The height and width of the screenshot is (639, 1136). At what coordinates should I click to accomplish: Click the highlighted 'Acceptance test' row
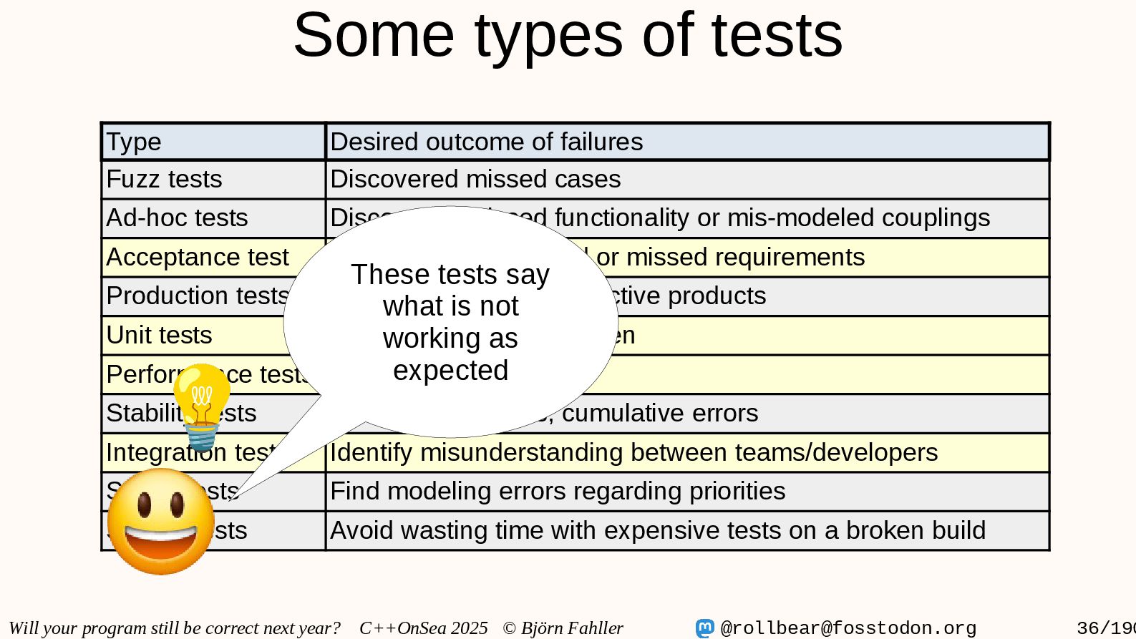click(x=576, y=258)
